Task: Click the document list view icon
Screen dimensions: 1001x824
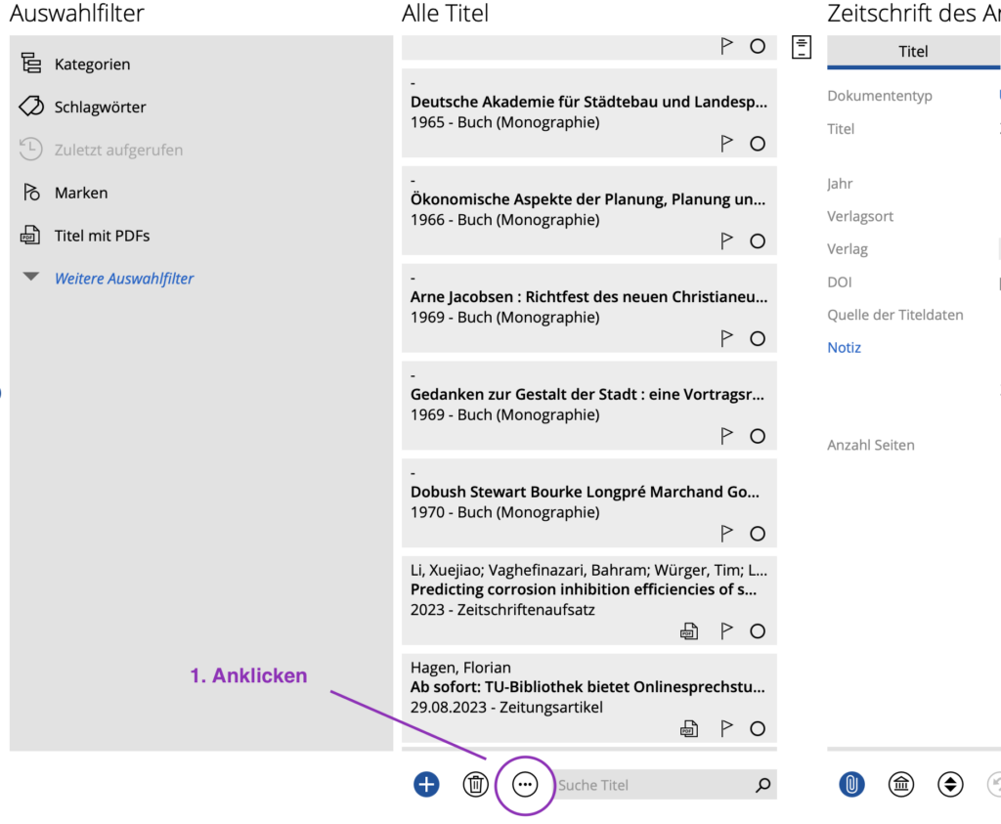Action: 802,47
